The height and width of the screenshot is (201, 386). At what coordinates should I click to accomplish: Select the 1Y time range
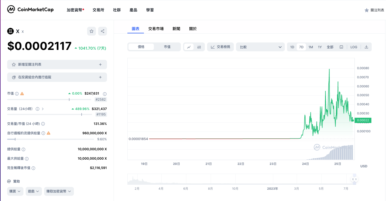[x=320, y=47]
